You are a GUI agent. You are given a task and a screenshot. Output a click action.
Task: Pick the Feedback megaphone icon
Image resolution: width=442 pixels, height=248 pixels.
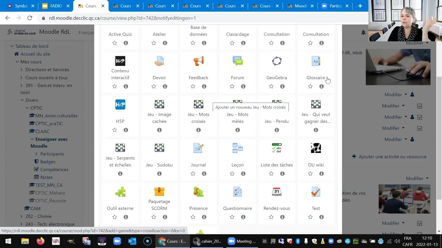(x=199, y=61)
